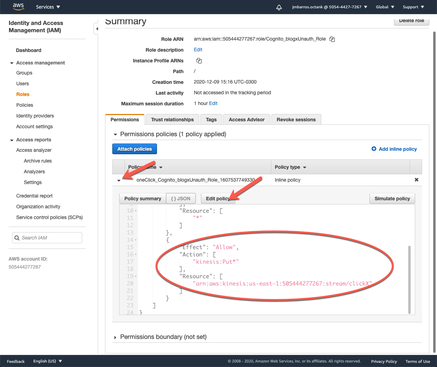Click the page vertical scrollbar
437x367 pixels.
tap(434, 191)
